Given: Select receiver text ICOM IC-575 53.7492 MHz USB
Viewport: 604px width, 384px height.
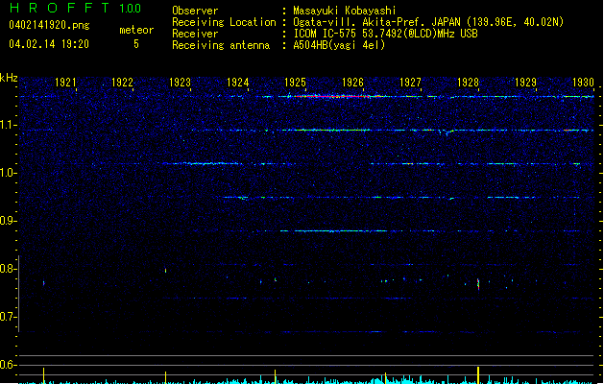Looking at the screenshot, I should (385, 34).
